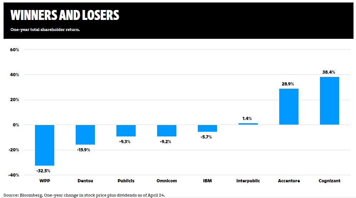This screenshot has width=356, height=198.
Task: Click the IBM bar
Action: click(207, 128)
